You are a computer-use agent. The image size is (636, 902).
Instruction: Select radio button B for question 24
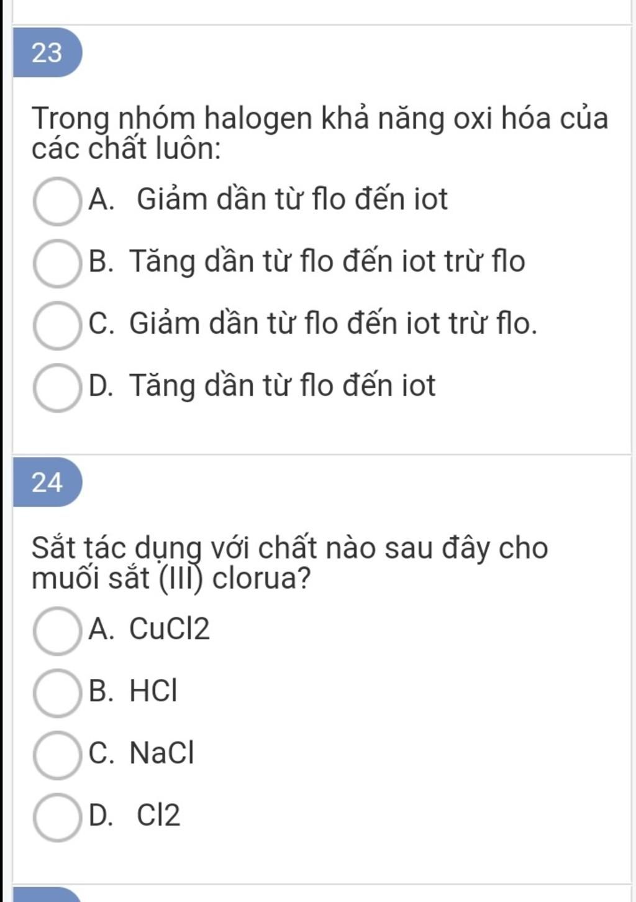click(x=57, y=693)
